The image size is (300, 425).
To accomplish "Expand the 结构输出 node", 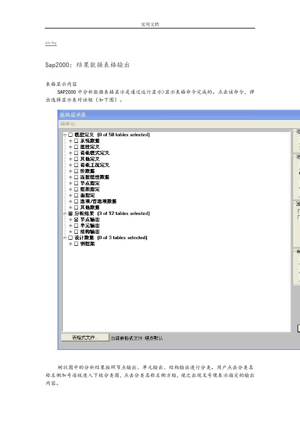I will tap(70, 232).
